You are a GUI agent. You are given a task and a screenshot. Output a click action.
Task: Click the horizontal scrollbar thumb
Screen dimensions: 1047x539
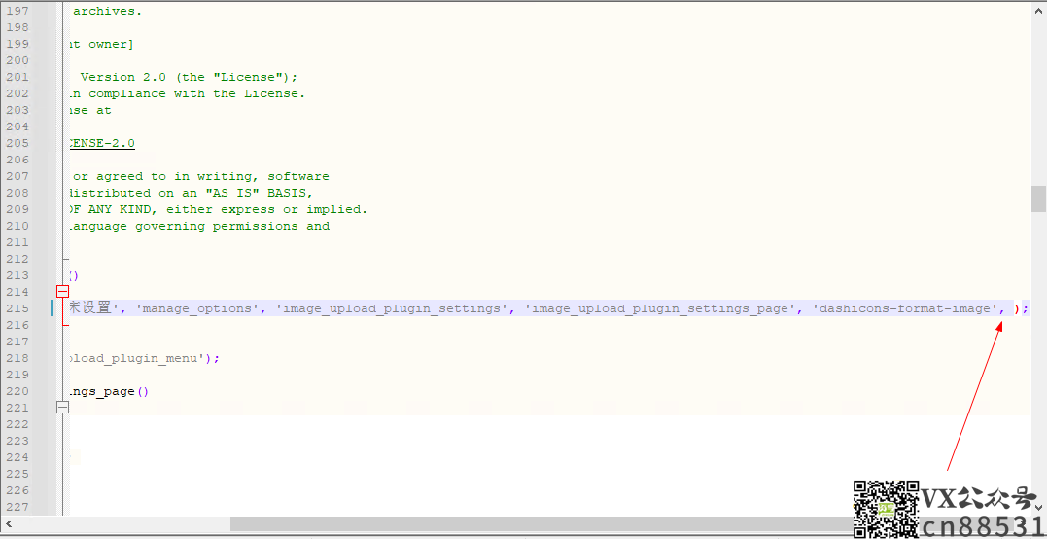tap(542, 523)
